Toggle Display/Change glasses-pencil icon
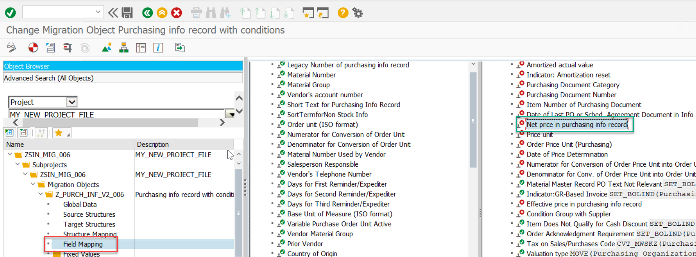The height and width of the screenshot is (257, 696). 12,47
